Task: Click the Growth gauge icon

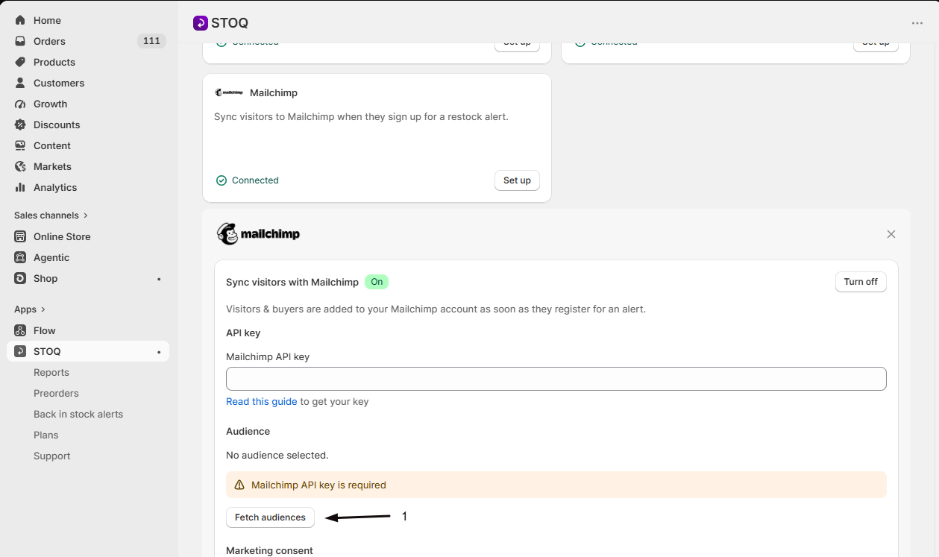Action: (x=20, y=104)
